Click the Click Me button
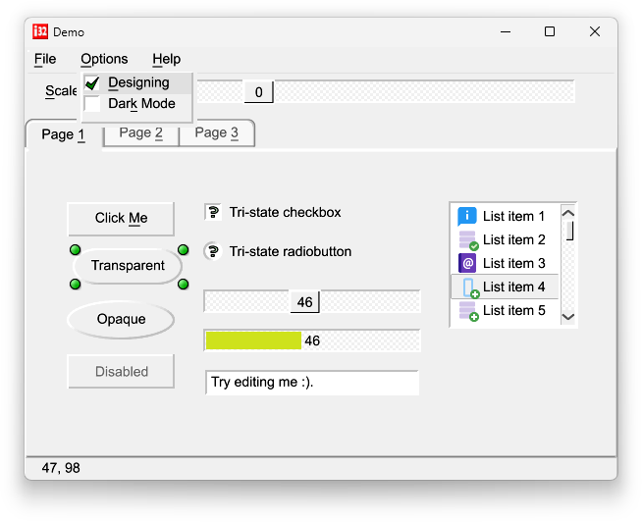Screen dimensions: 642x522 tap(121, 218)
